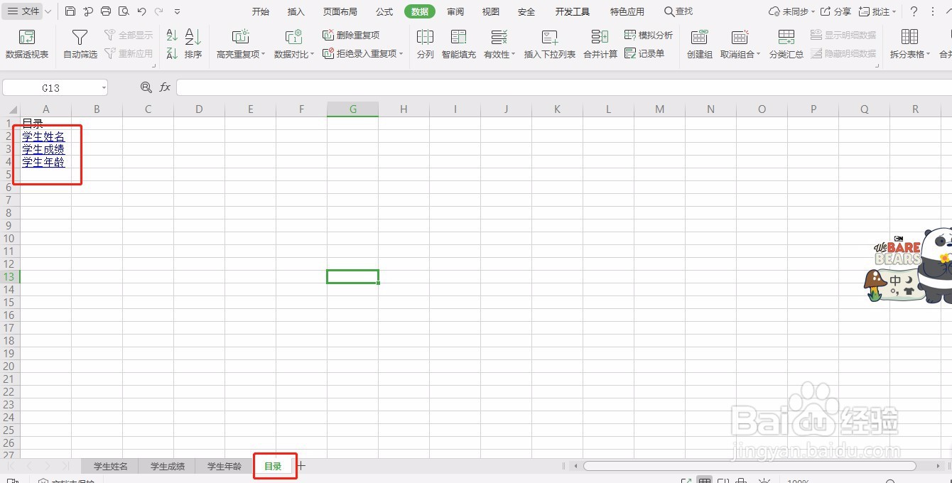952x483 pixels.
Task: Click 重新应用 reapply filter
Action: click(x=129, y=53)
